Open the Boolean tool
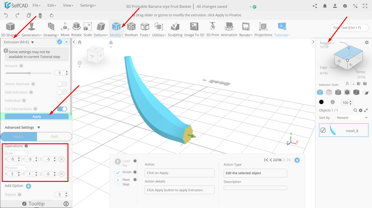 point(131,29)
